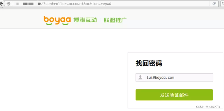Click the divider between 博雅互动 and 联盟推广
This screenshot has width=224, height=111.
(100, 20)
